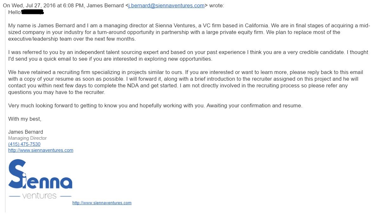Open the siennaventures.com link under the phone number

[x=41, y=150]
